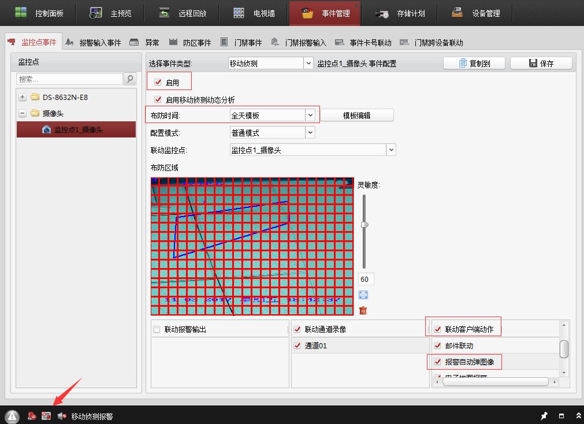This screenshot has width=584, height=424.
Task: Enable the 联动报警输出 checkbox
Action: click(x=157, y=329)
